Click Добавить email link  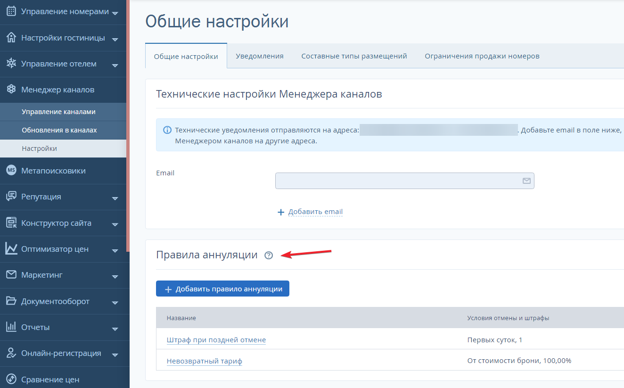[315, 212]
